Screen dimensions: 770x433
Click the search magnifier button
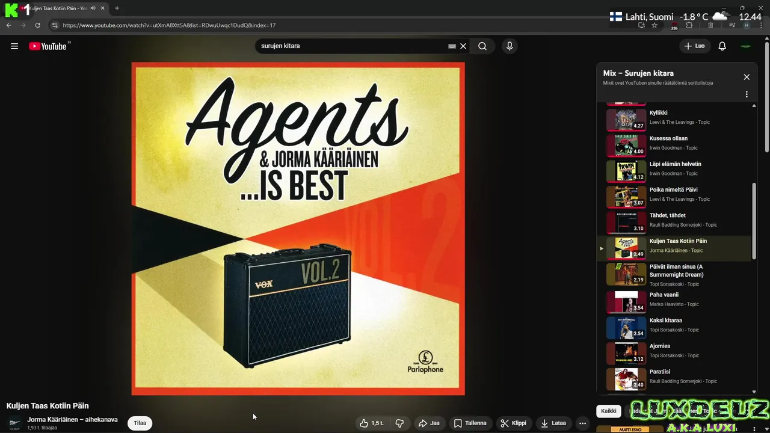tap(482, 46)
